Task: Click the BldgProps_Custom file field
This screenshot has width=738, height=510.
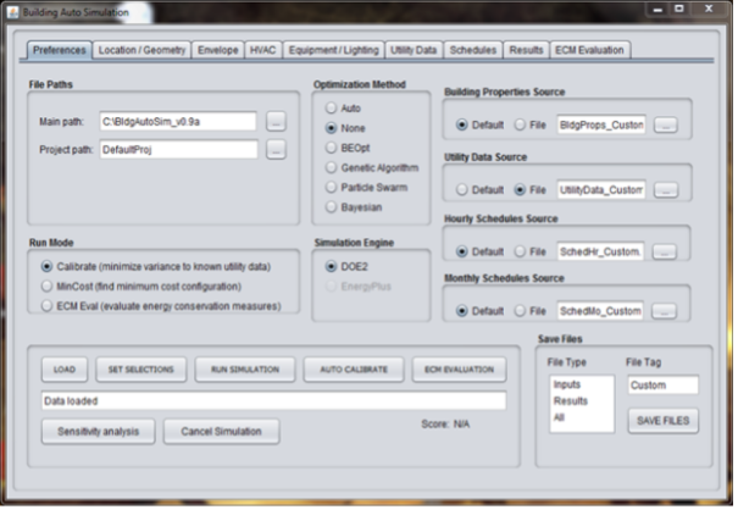Action: point(601,125)
